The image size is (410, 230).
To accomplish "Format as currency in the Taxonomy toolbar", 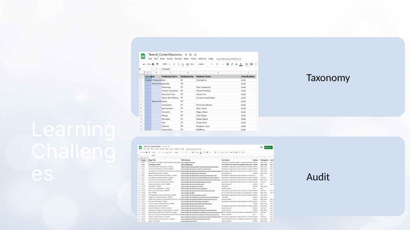I will pos(174,64).
